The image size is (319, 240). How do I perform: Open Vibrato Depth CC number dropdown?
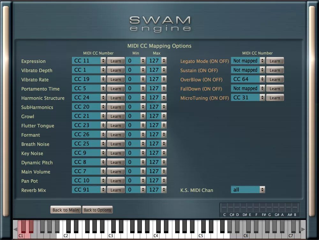(89, 70)
